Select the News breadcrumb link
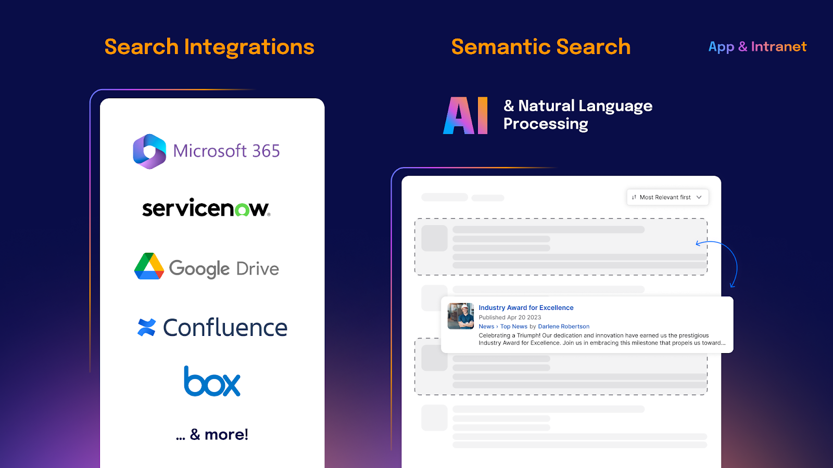The height and width of the screenshot is (468, 833). click(486, 326)
